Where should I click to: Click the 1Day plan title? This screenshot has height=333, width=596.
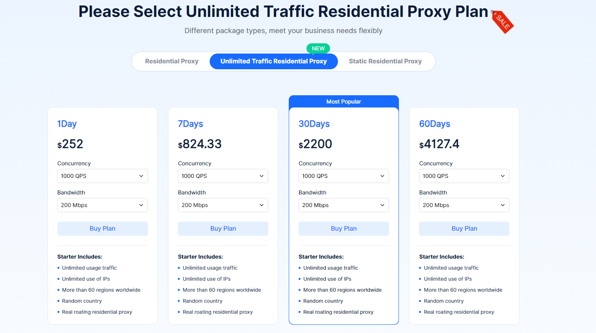pyautogui.click(x=67, y=124)
